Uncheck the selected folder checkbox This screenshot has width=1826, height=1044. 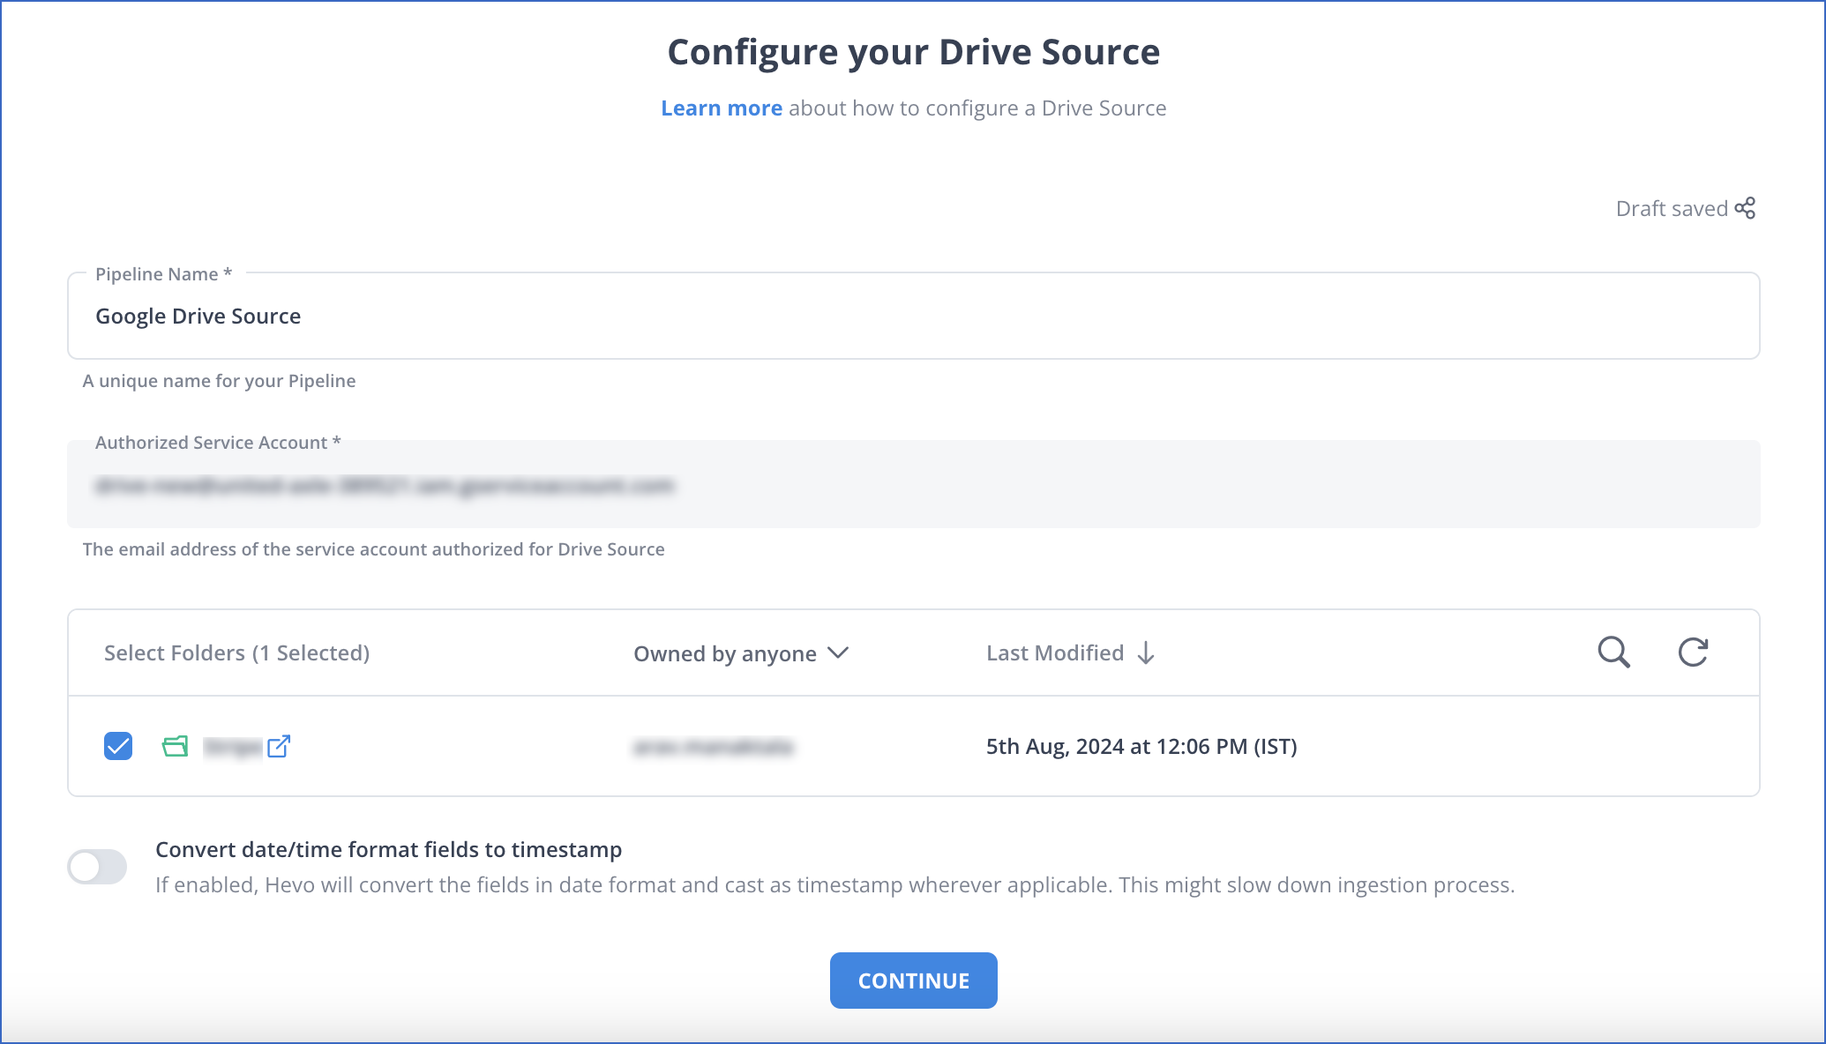pos(118,746)
